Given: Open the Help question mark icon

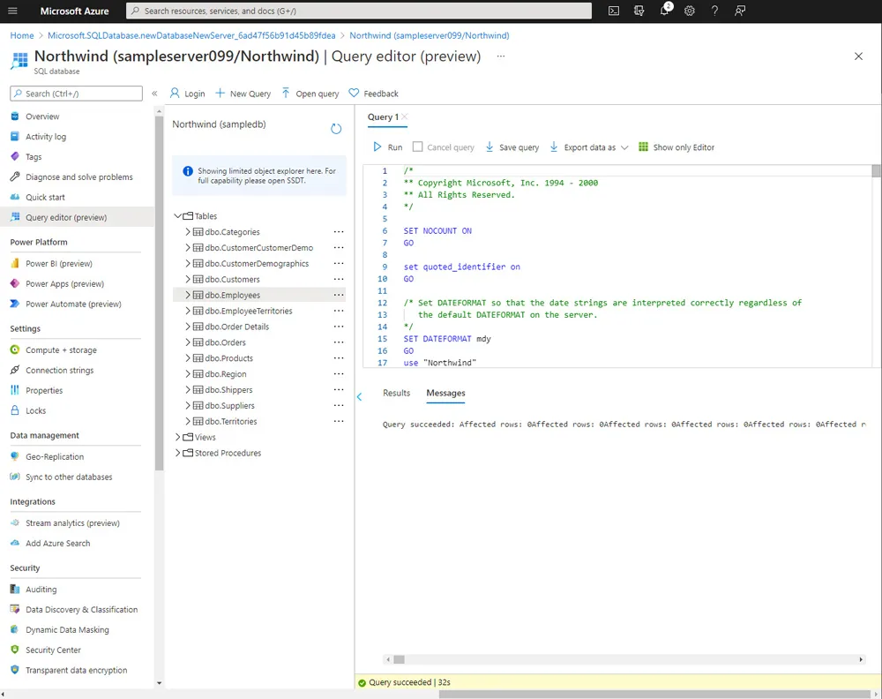Looking at the screenshot, I should (714, 11).
